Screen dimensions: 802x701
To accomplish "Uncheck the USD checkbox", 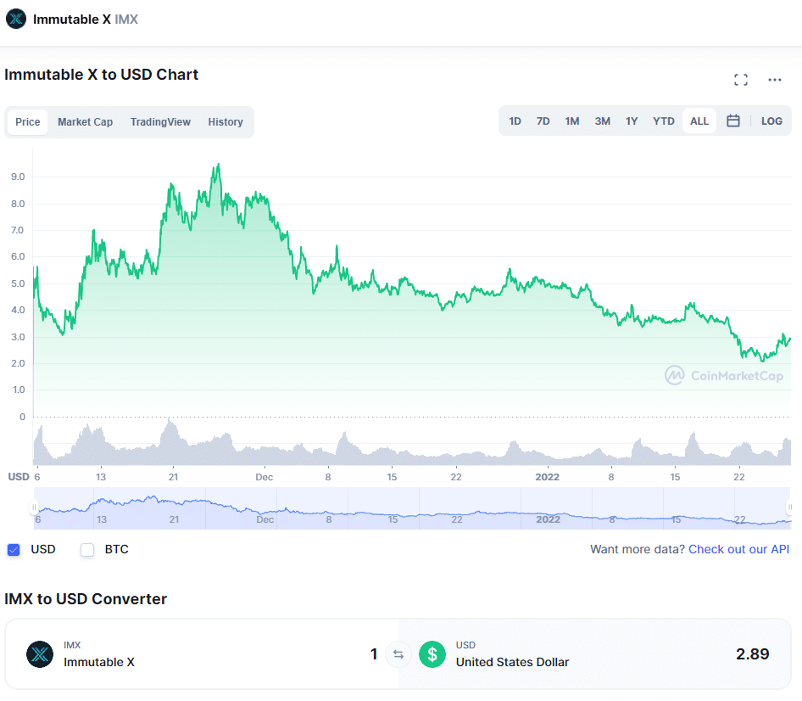I will pos(14,550).
